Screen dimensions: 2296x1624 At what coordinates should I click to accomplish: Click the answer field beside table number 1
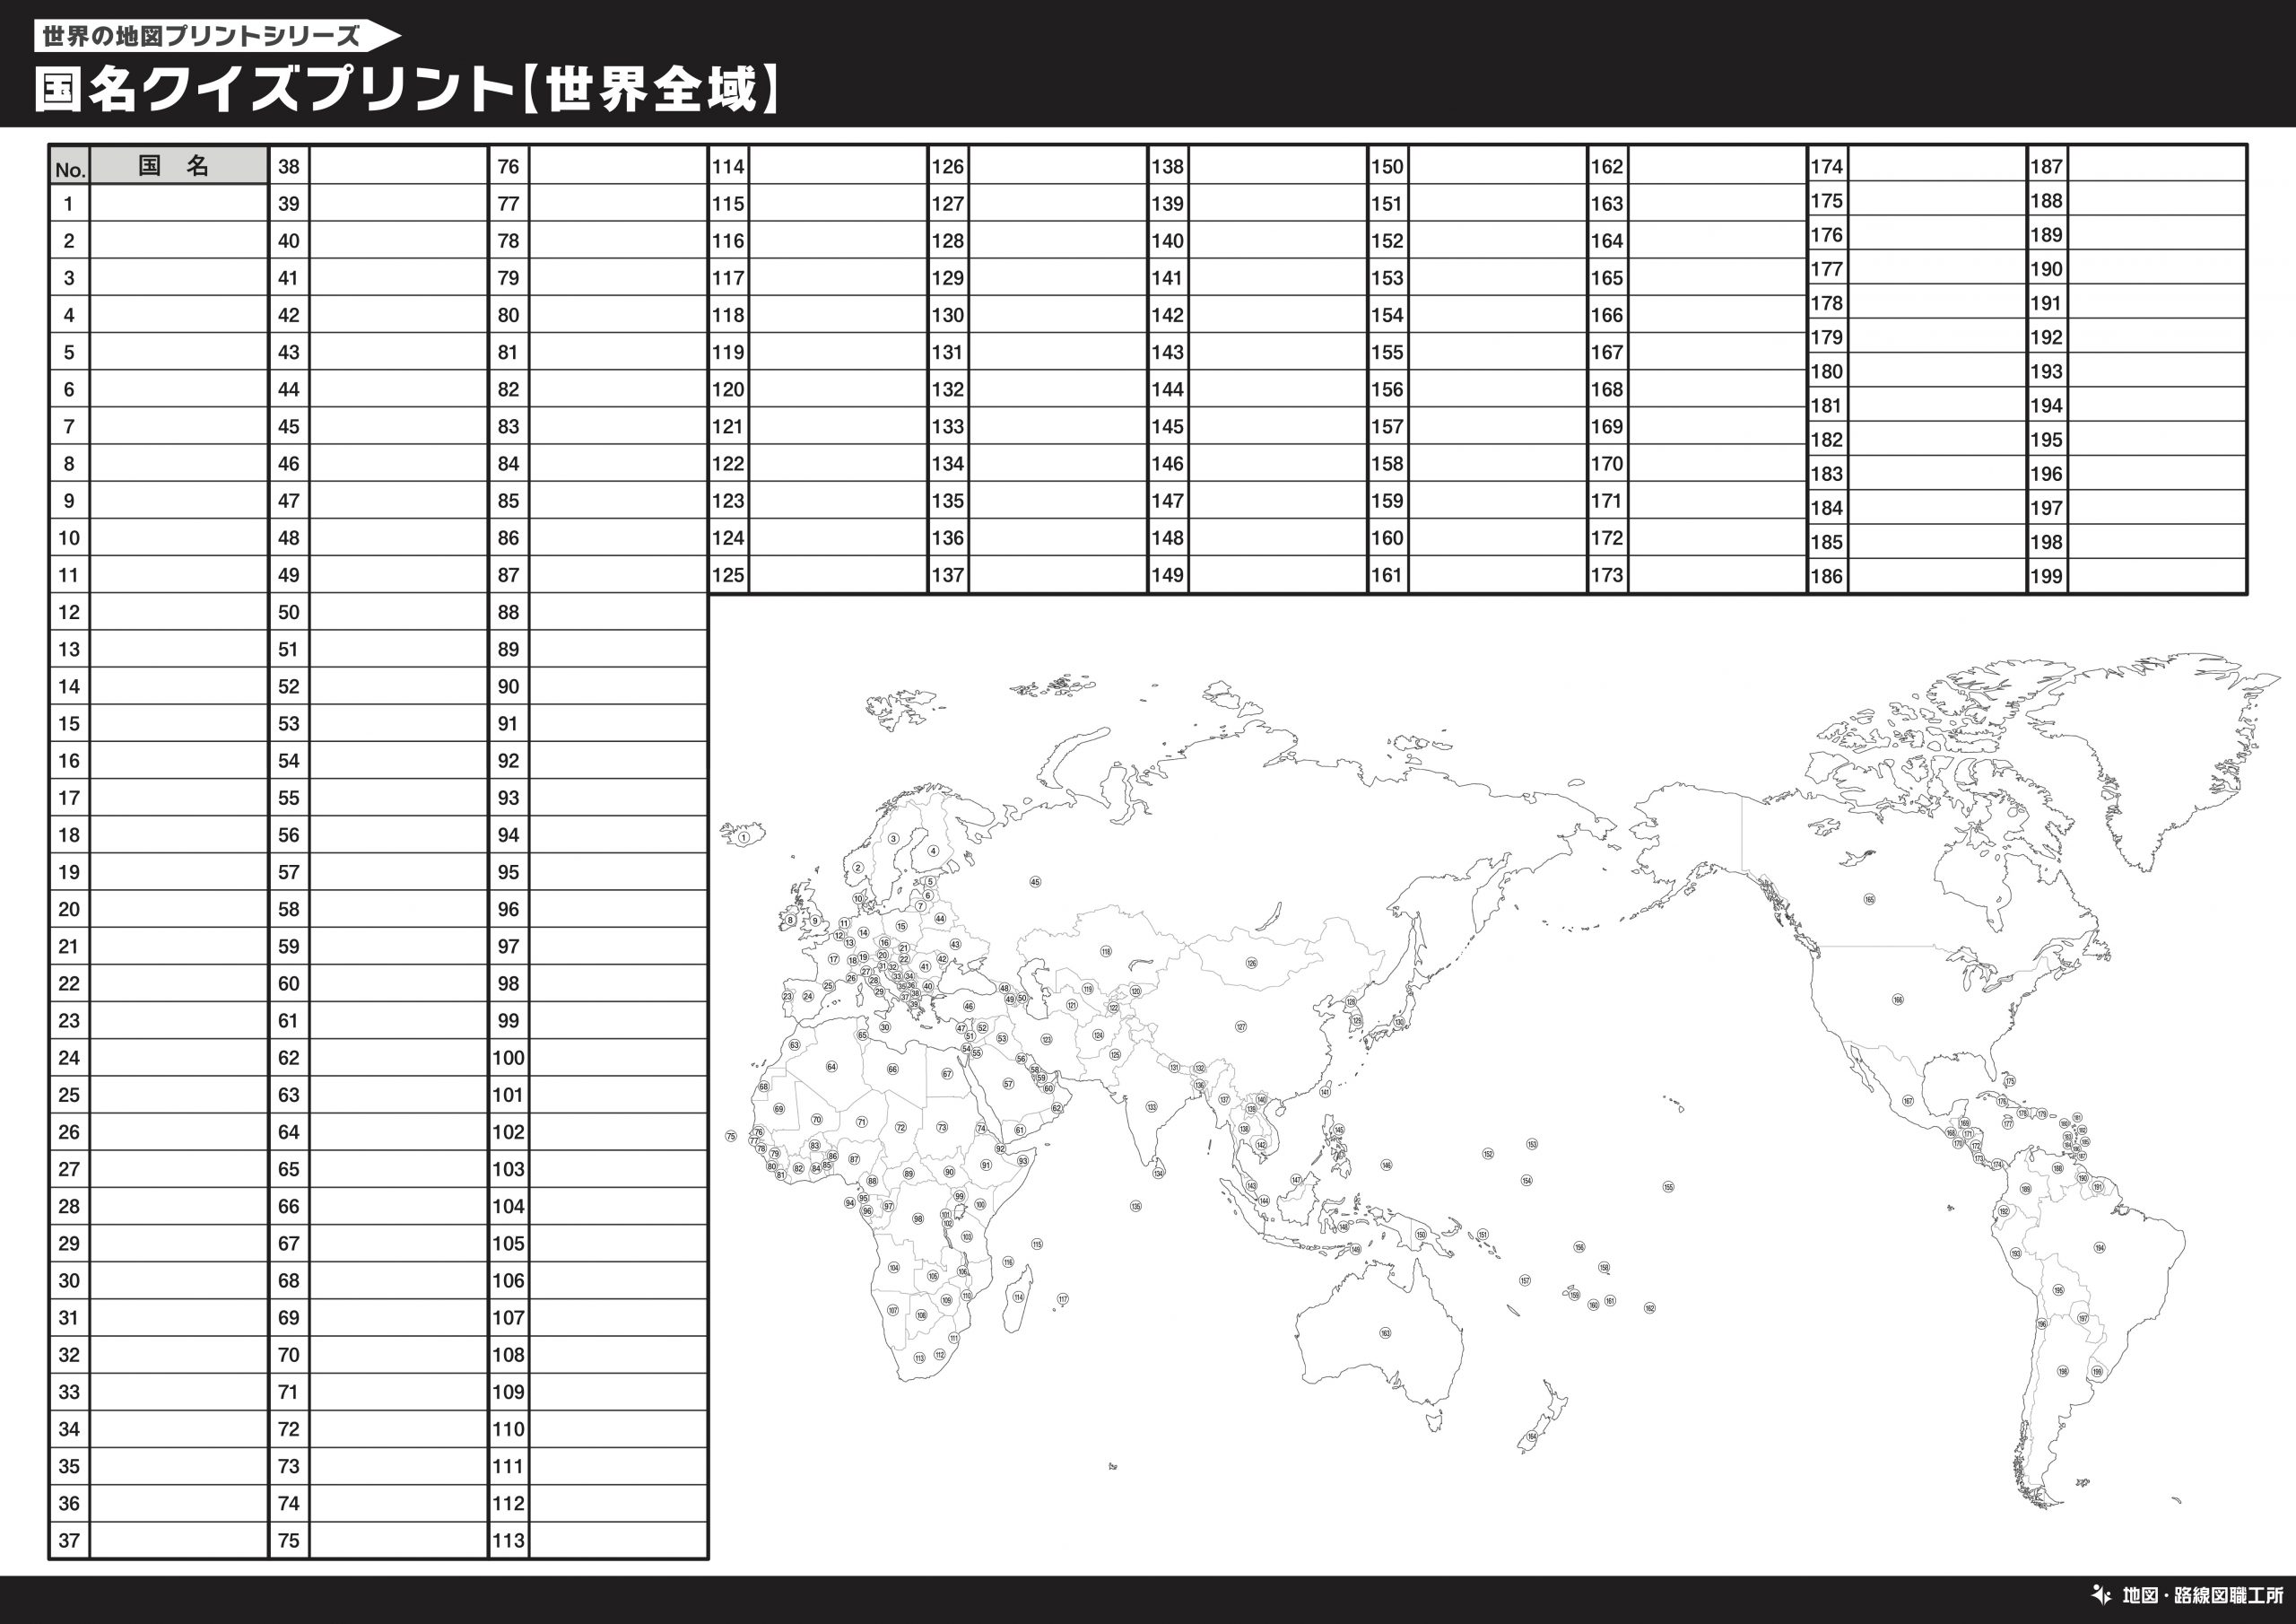pyautogui.click(x=179, y=205)
